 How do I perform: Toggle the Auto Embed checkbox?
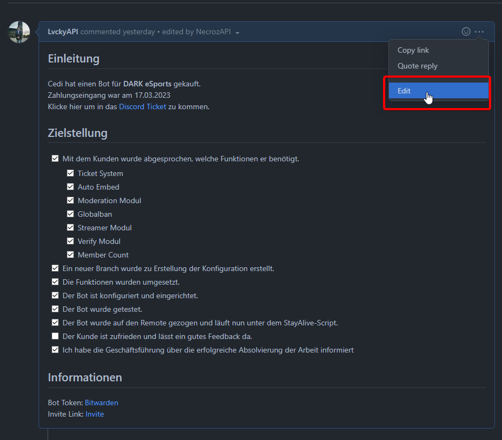click(70, 187)
